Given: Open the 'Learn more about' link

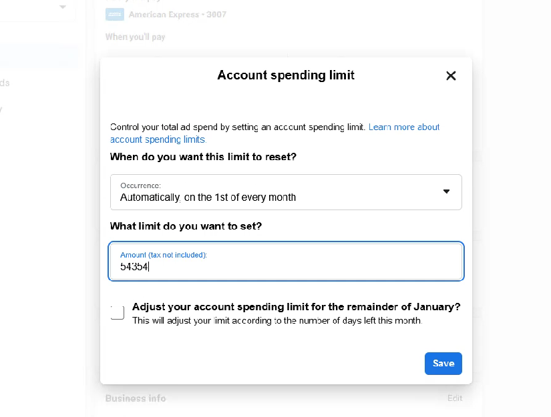Looking at the screenshot, I should point(404,127).
